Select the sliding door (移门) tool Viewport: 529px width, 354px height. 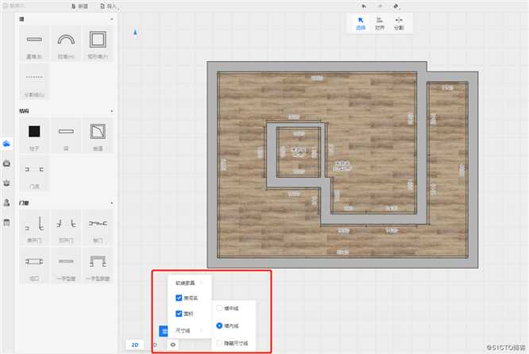coord(98,227)
